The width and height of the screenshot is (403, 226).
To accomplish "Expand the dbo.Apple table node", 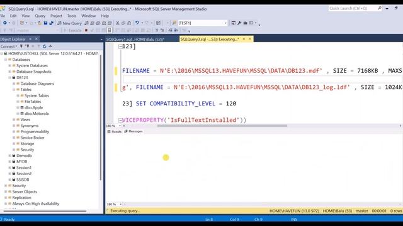I will click(x=18, y=107).
